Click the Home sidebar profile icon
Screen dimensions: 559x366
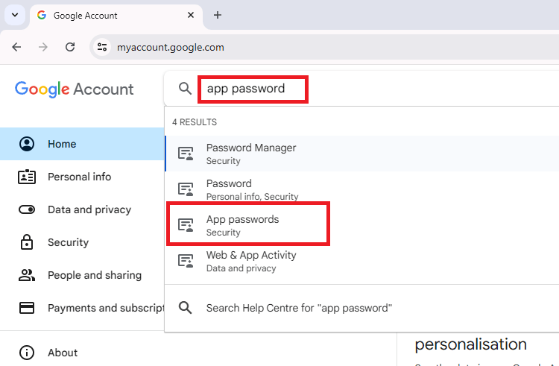click(27, 144)
